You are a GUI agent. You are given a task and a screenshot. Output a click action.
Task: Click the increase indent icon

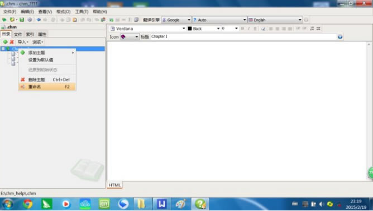coord(304,29)
